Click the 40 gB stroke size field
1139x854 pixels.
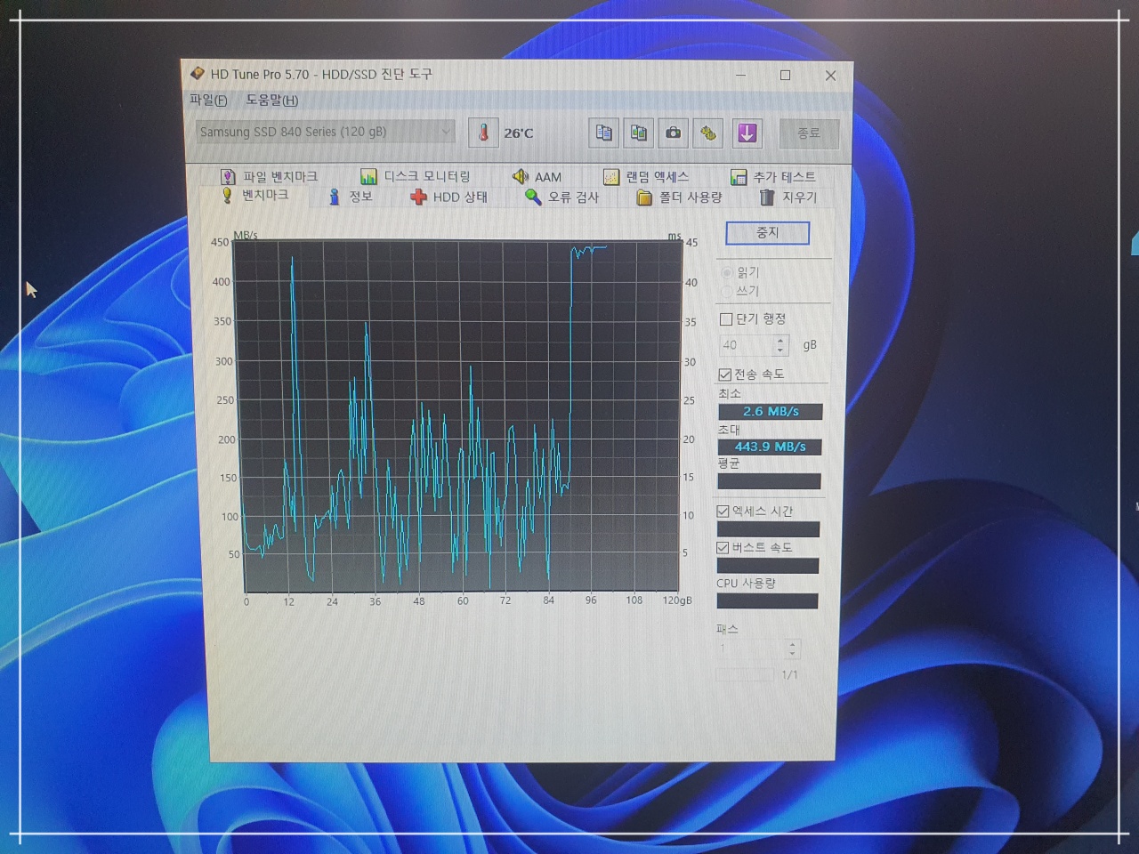coord(747,345)
